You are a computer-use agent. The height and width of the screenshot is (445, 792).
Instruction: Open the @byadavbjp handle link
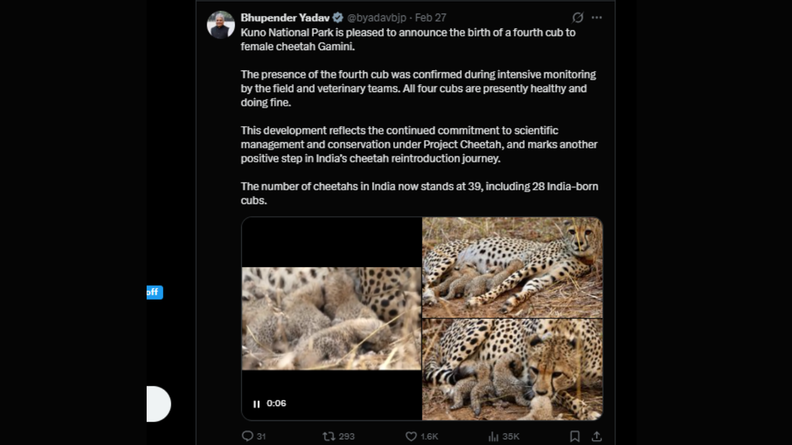[x=376, y=18]
